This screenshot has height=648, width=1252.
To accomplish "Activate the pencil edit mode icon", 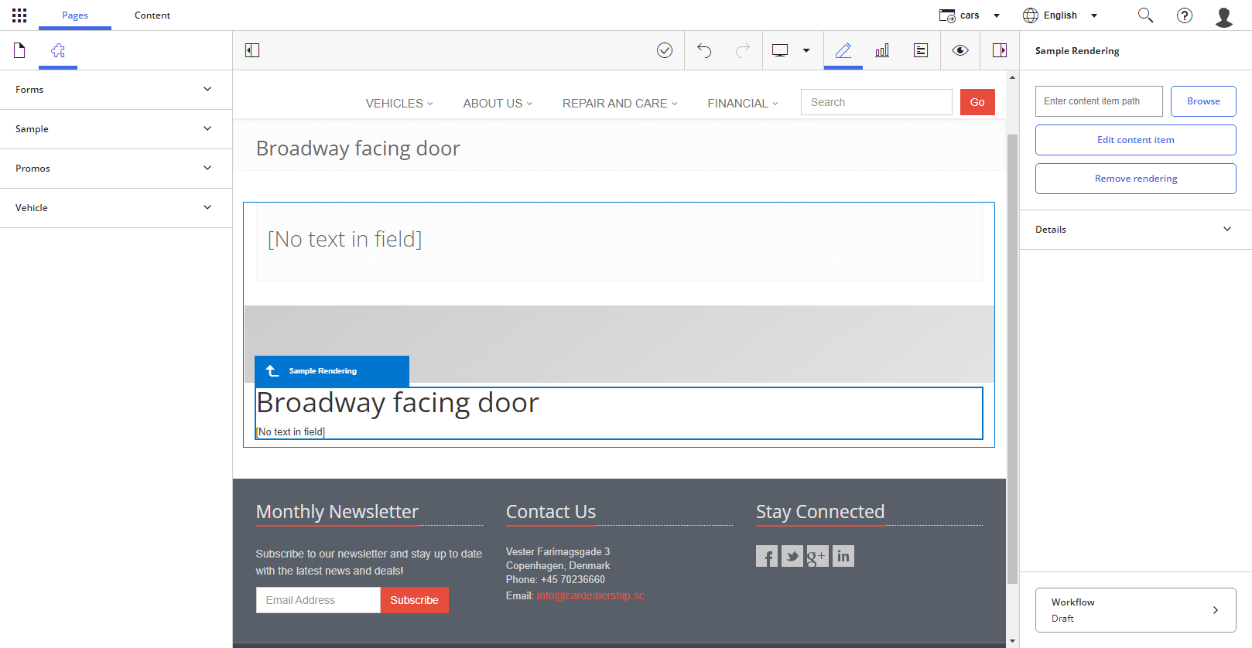I will (843, 50).
